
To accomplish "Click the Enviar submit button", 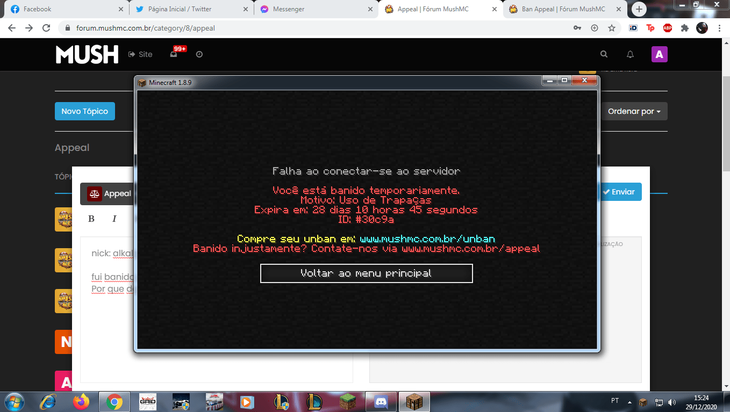I will [619, 192].
